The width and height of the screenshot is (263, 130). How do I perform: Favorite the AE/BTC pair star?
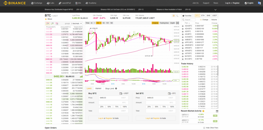(183, 31)
